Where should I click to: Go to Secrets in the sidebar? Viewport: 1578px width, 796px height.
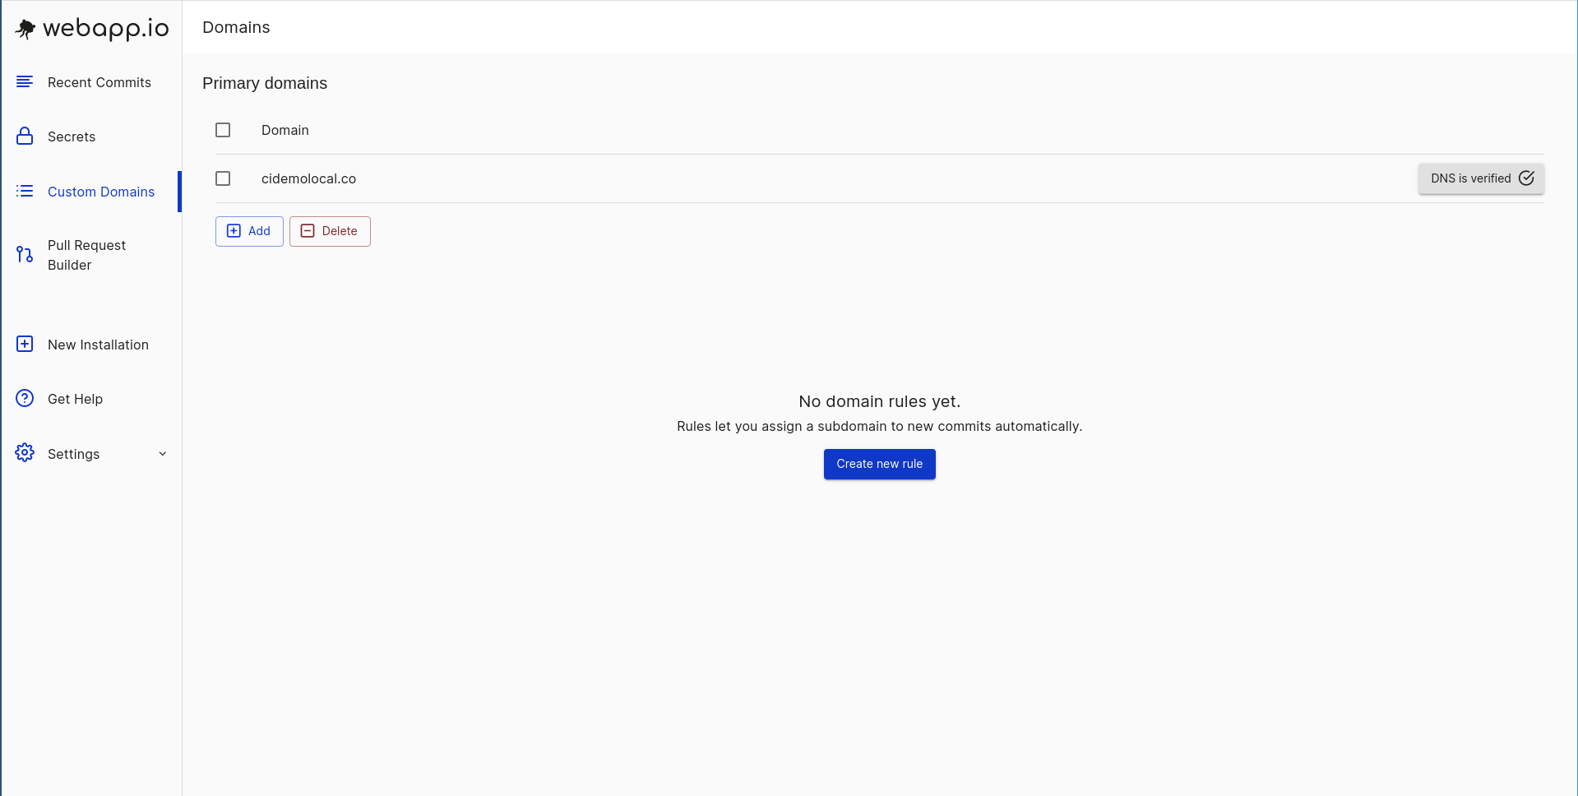72,137
